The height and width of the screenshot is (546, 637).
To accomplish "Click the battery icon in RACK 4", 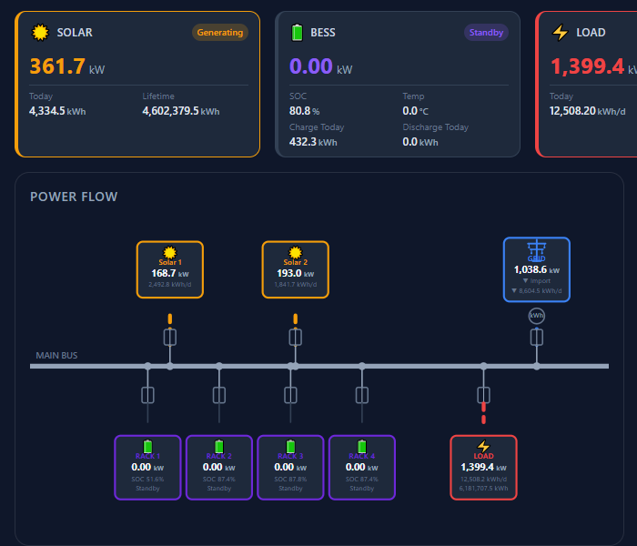I will coord(362,447).
